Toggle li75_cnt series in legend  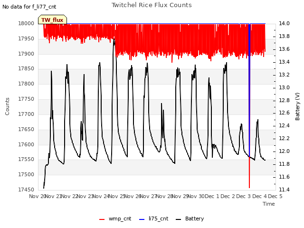pyautogui.click(x=154, y=218)
